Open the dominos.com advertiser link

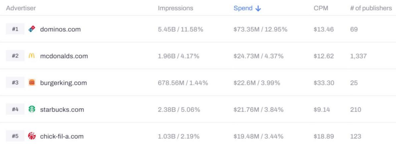(x=60, y=29)
